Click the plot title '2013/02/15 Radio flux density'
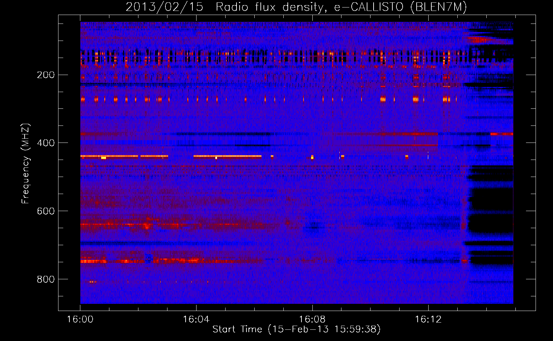Image resolution: width=553 pixels, height=341 pixels. (x=296, y=7)
